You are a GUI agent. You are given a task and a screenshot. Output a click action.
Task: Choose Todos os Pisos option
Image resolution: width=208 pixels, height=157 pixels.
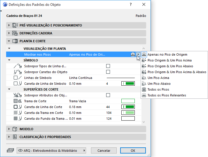pyautogui.click(x=174, y=89)
